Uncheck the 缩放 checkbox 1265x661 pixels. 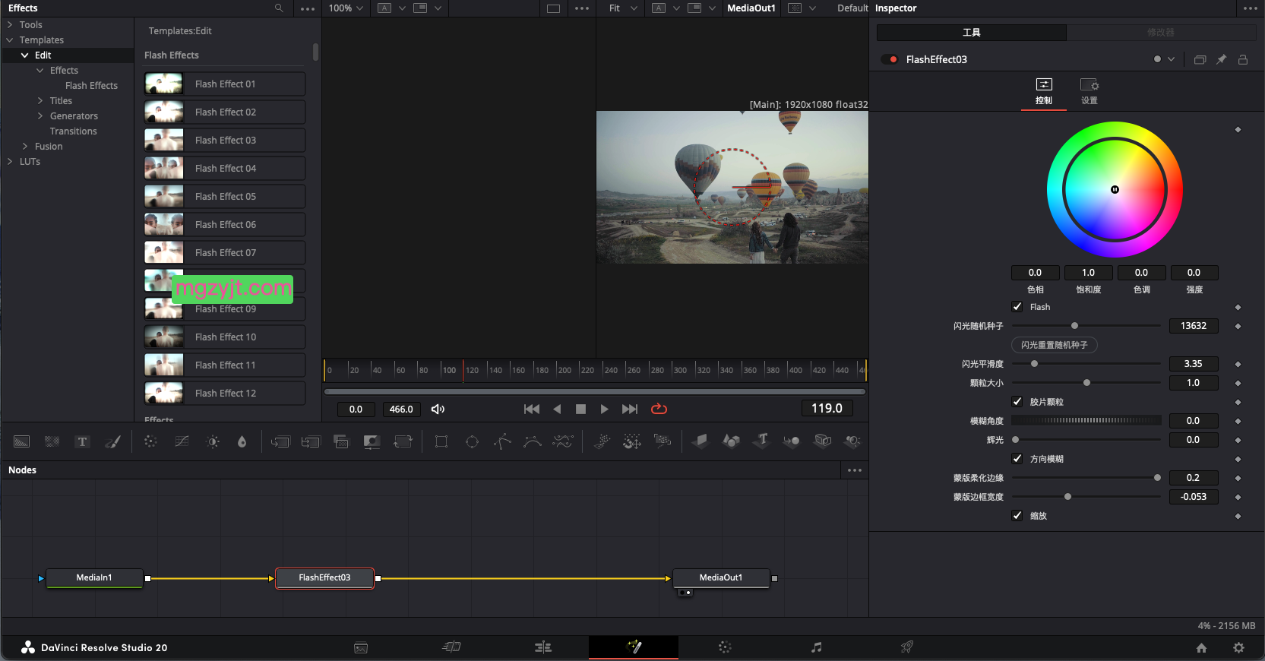coord(1017,516)
